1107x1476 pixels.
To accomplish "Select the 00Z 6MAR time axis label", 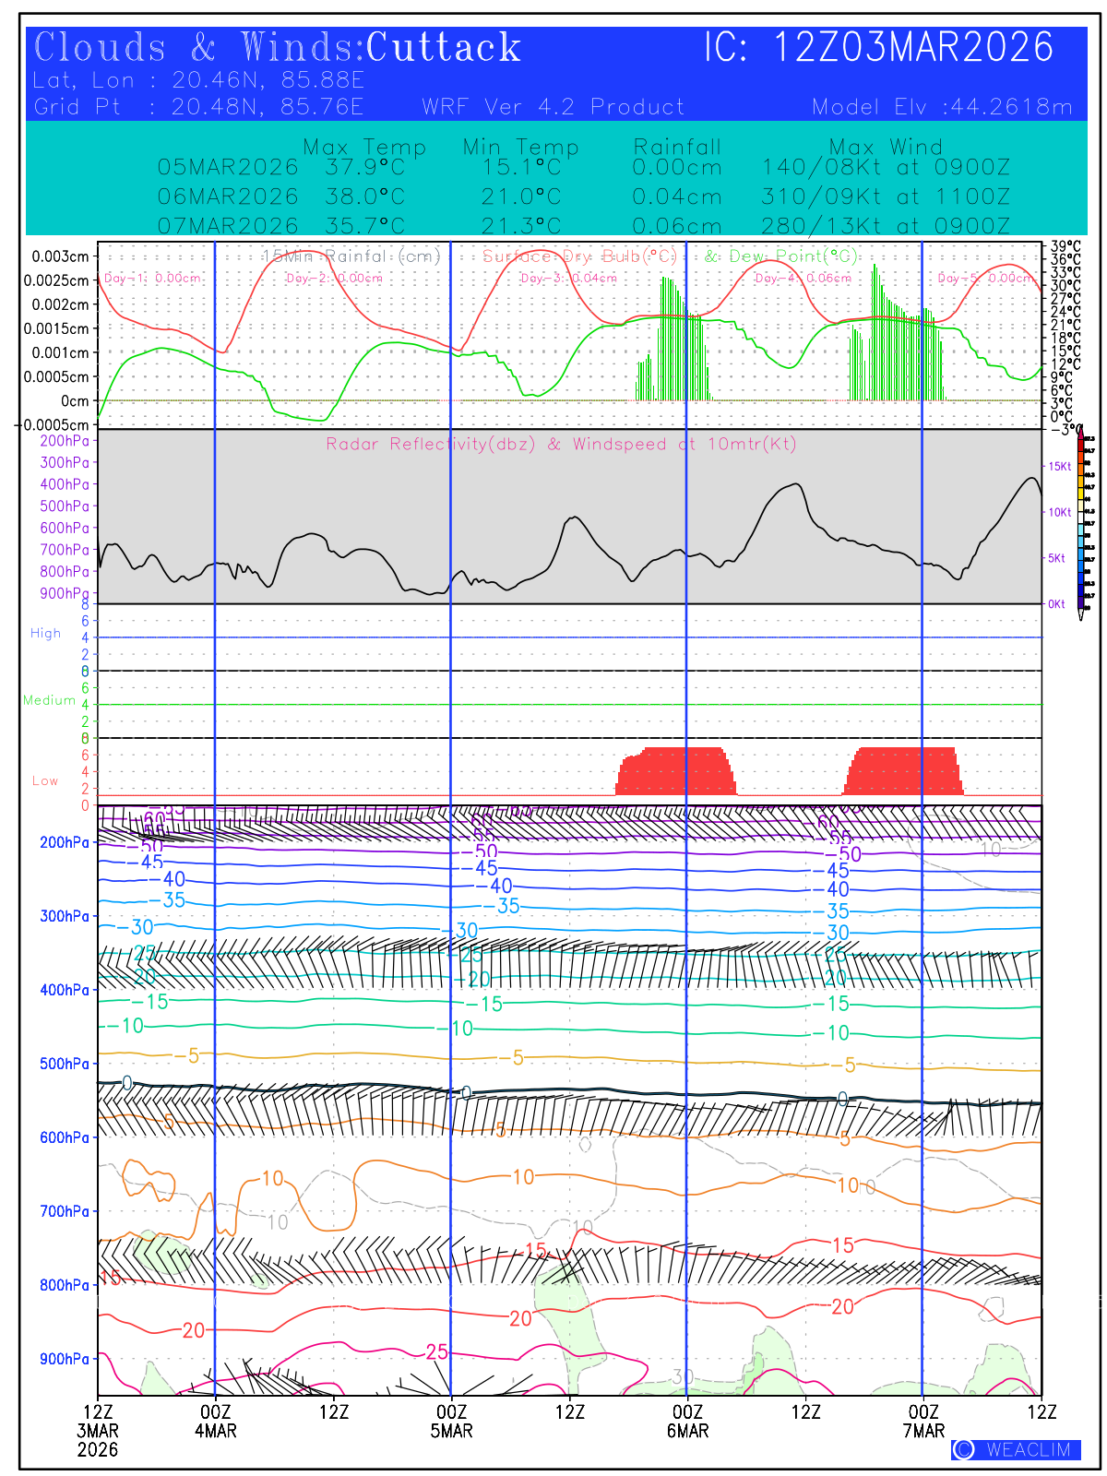I will coord(687,1422).
